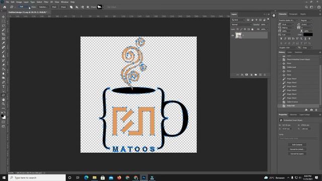Select the Eyedropper tool
Screen dimensions: 322x181
click(4, 43)
